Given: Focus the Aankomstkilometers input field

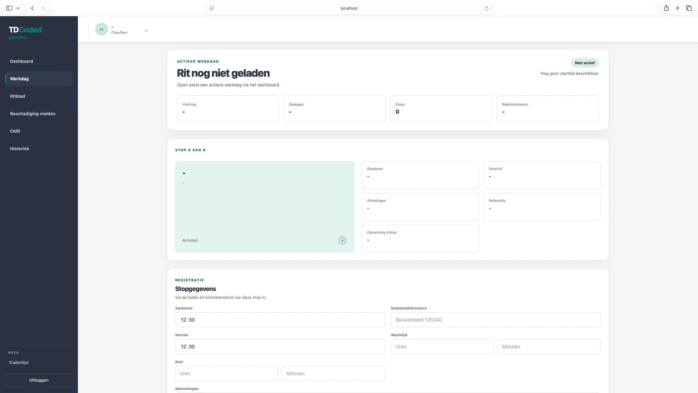Looking at the screenshot, I should click(496, 320).
